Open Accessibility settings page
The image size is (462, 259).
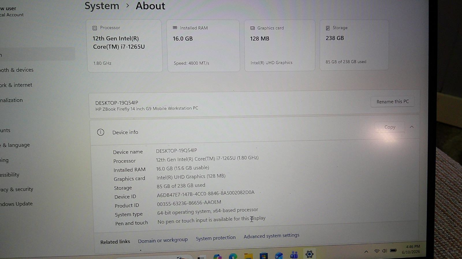click(x=10, y=175)
